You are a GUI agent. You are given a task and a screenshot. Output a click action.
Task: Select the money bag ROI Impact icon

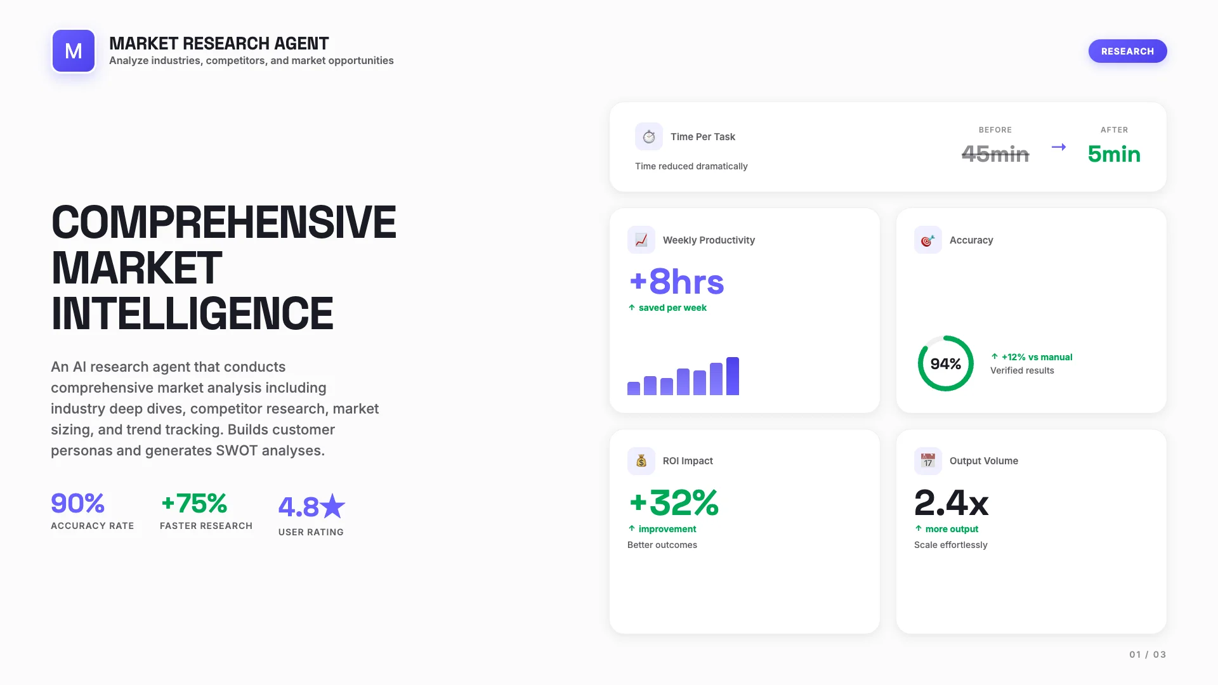(x=641, y=461)
